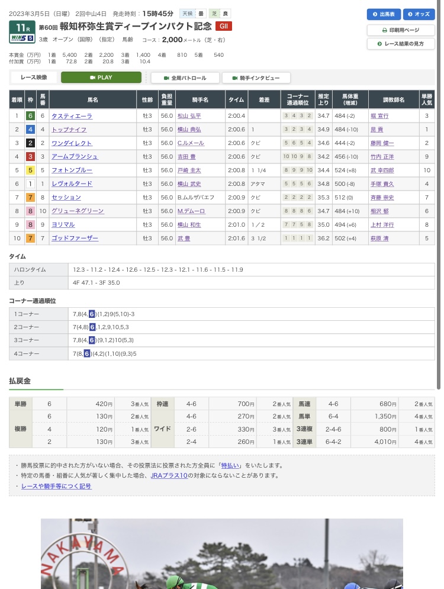Open trainer 手塚 貴久 profile
Image resolution: width=444 pixels, height=589 pixels.
pyautogui.click(x=382, y=184)
